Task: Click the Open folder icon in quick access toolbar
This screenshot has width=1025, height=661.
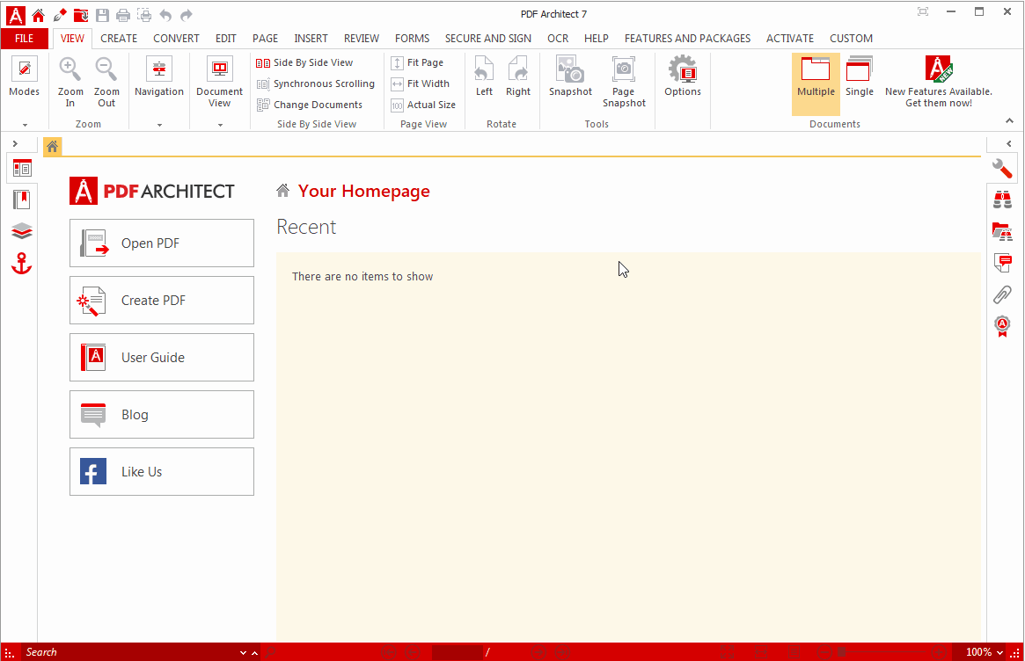Action: (x=81, y=15)
